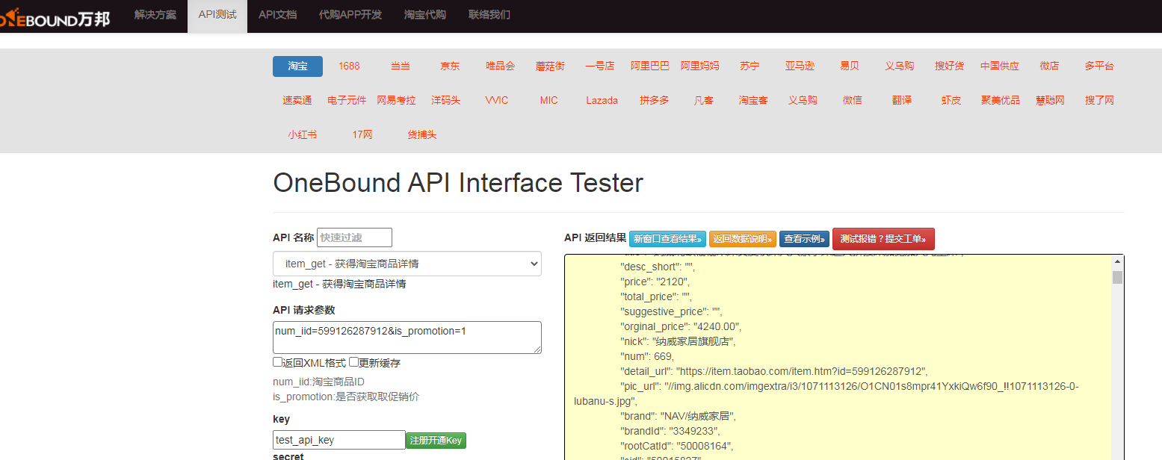Click the result box scroll-up arrow
The image size is (1162, 460).
click(x=1118, y=262)
